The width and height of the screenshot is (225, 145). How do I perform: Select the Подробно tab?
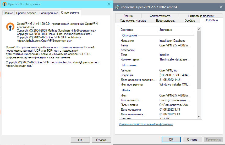point(211,20)
